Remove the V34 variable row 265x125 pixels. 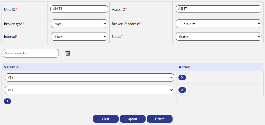pyautogui.click(x=182, y=77)
